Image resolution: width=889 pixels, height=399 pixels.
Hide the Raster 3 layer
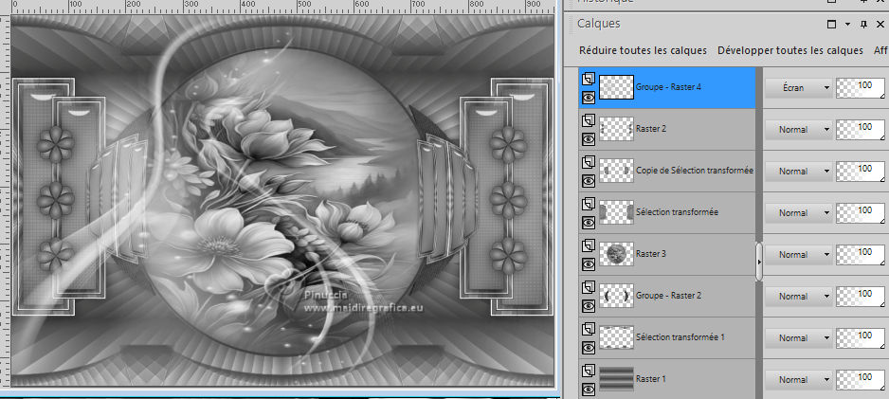click(x=588, y=264)
